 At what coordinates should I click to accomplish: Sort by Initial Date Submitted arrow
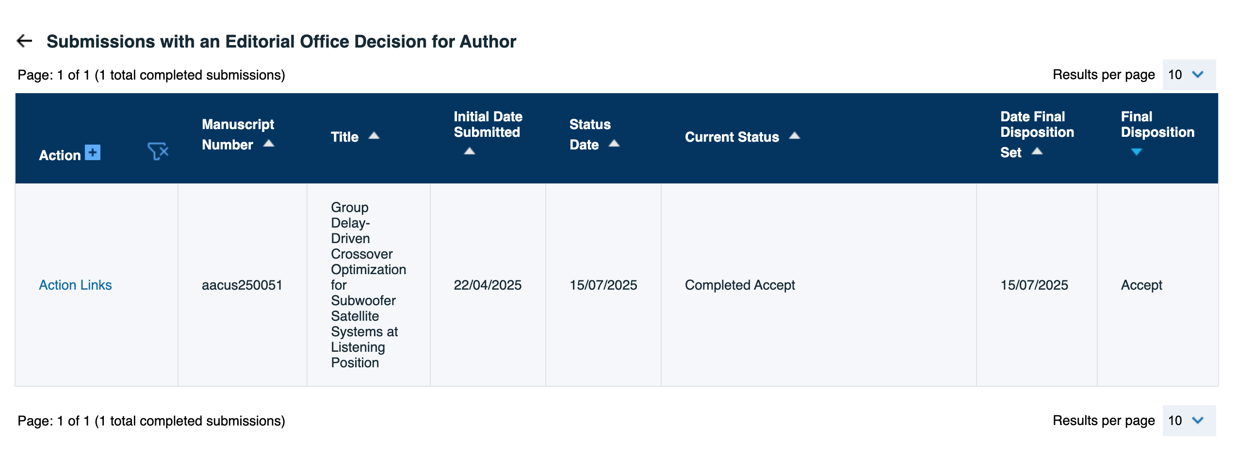(470, 151)
